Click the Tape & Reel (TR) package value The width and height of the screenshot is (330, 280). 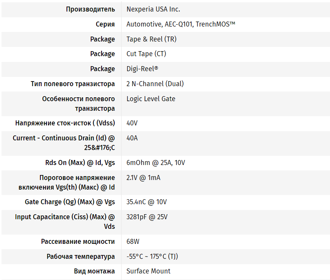[151, 39]
